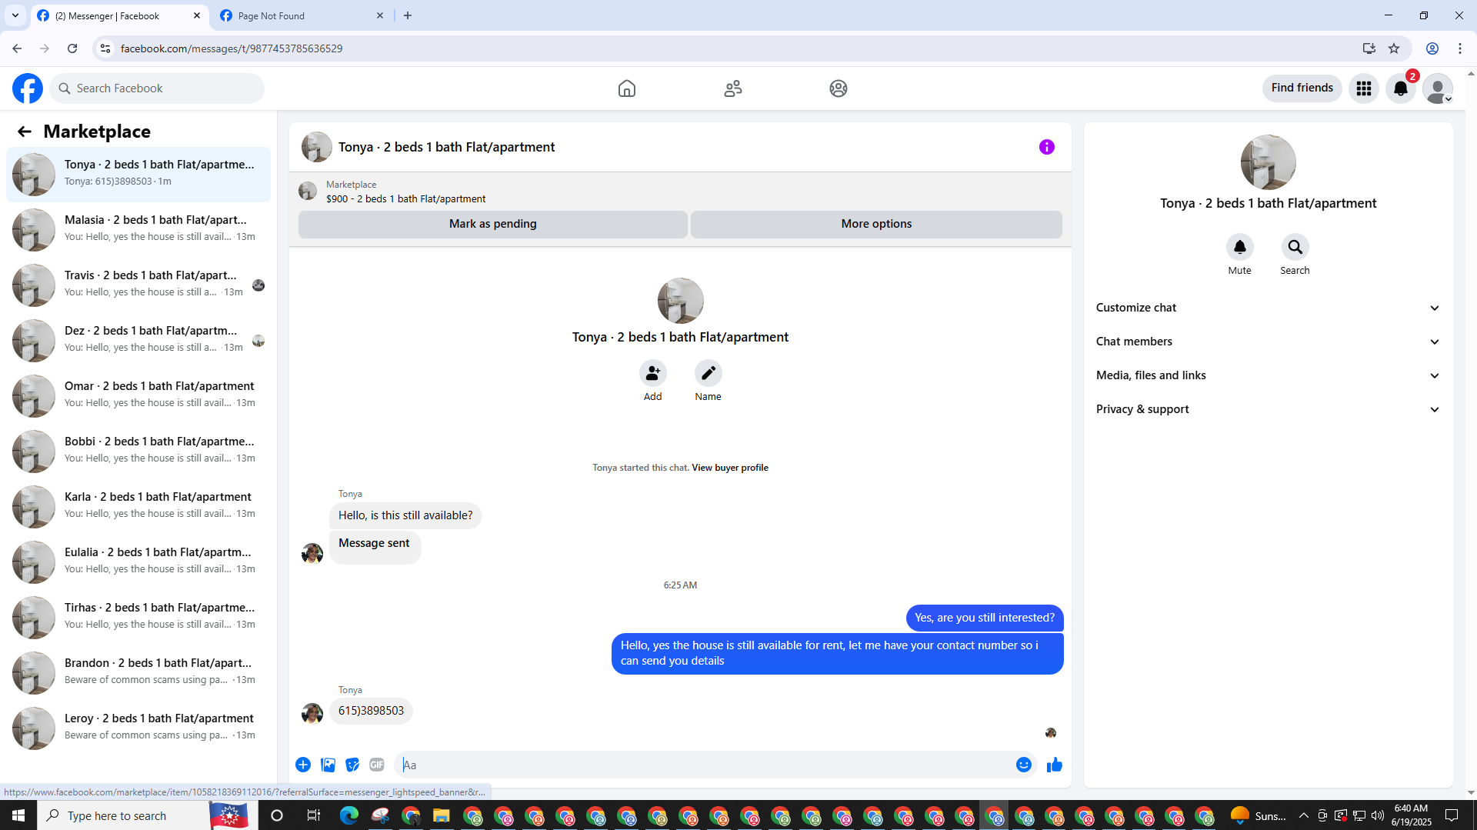Open Tonya conversation in list

138,175
